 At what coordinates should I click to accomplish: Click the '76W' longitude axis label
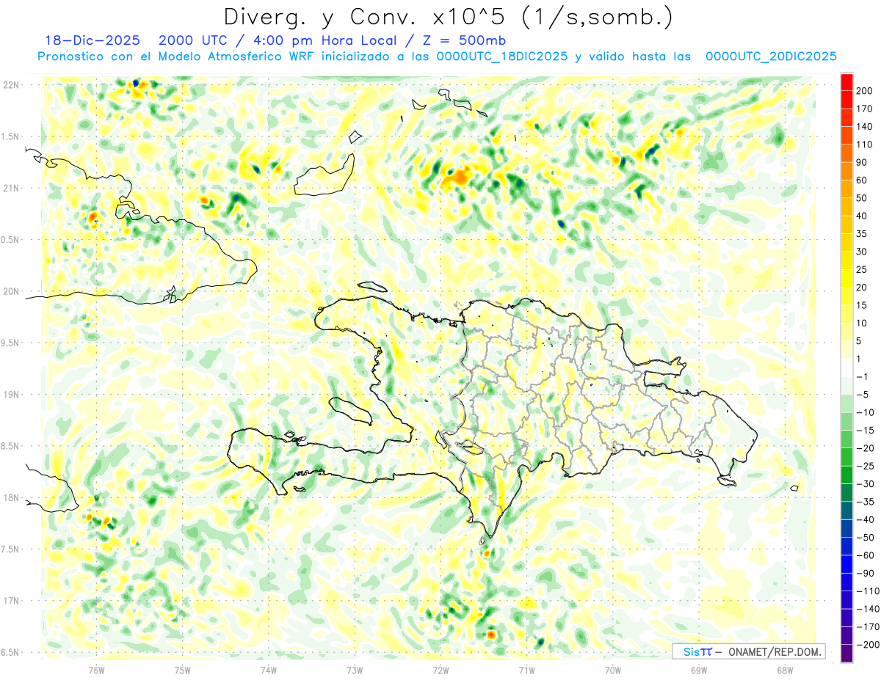point(96,670)
